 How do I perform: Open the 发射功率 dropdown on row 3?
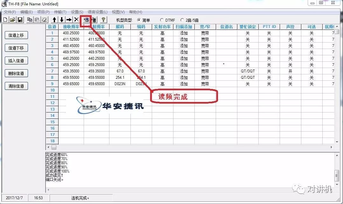click(x=162, y=45)
